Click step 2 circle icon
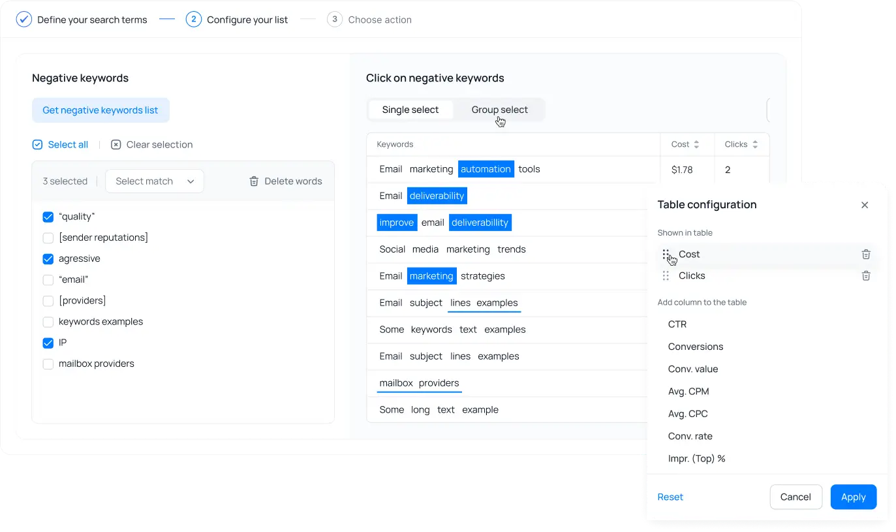896x532 pixels. (x=193, y=20)
